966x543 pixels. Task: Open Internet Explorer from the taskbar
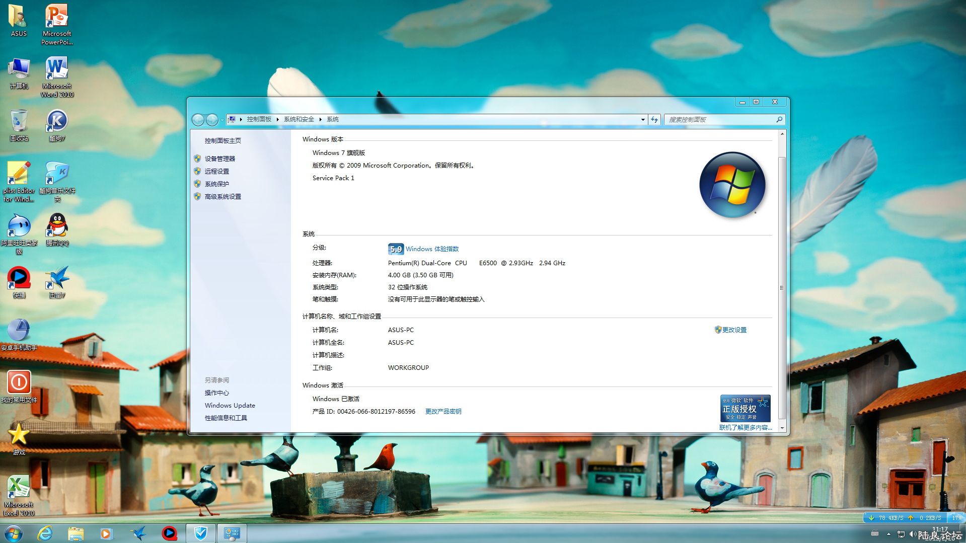[45, 533]
